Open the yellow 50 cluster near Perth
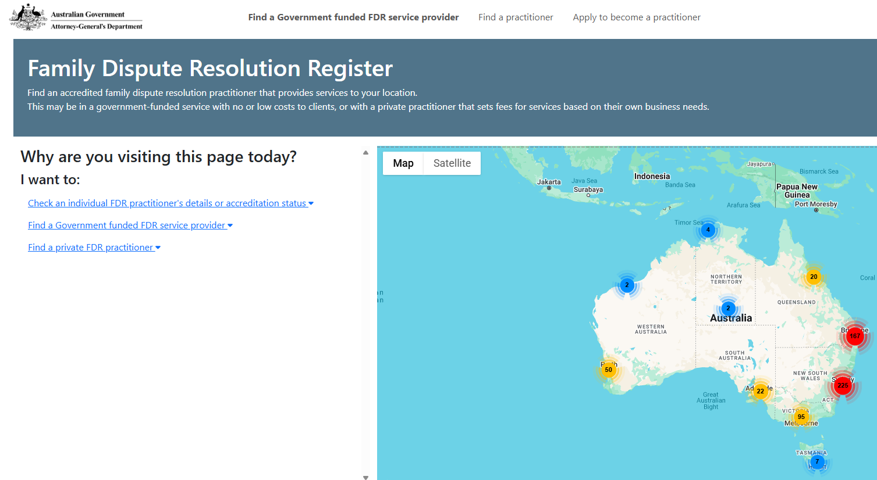 [608, 370]
